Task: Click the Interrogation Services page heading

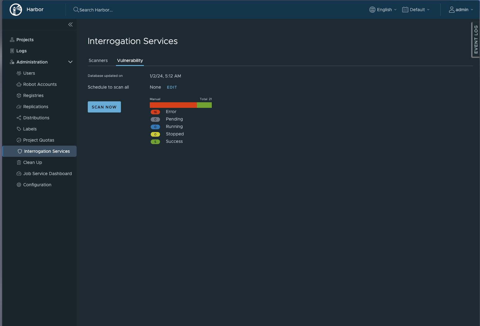Action: [x=133, y=41]
